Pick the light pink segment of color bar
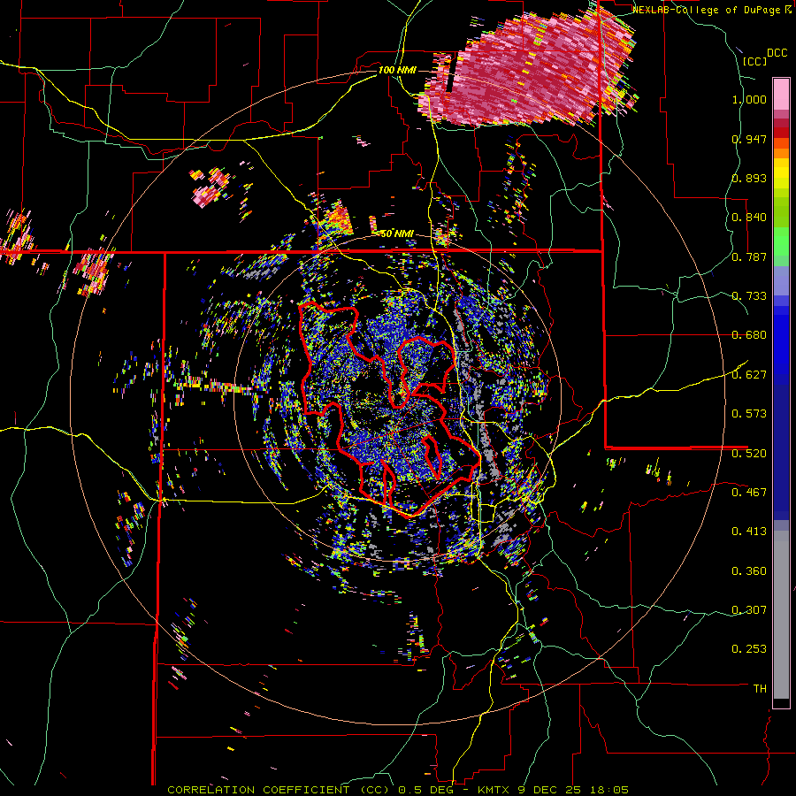This screenshot has height=796, width=796. [x=781, y=94]
